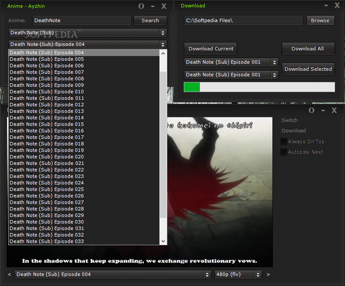The height and width of the screenshot is (286, 345).
Task: Select Death Note (Sub) Episode 033
Action: (84, 241)
